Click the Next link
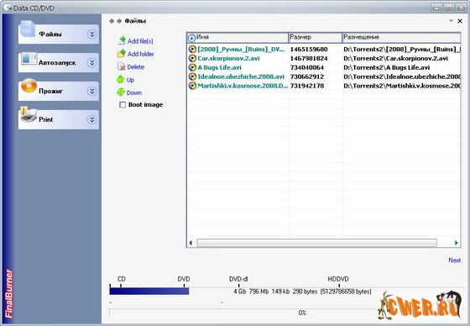 point(454,260)
